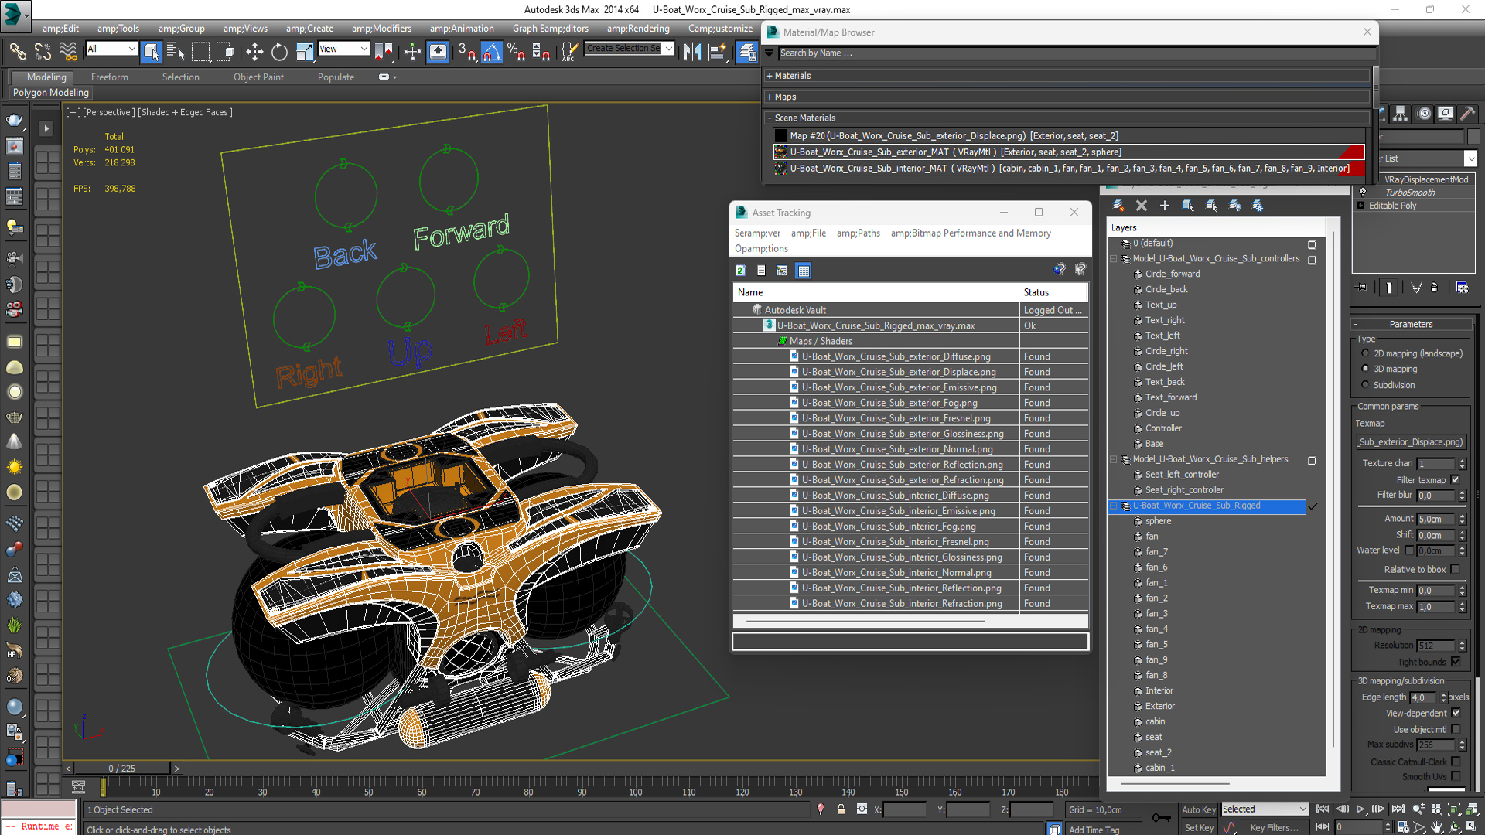
Task: Go to end of animation
Action: point(1398,809)
